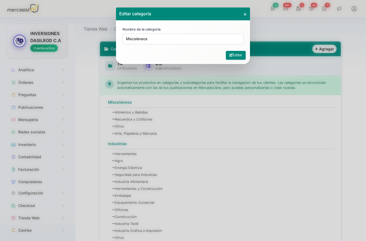Open the Publicaciones sidebar menu
This screenshot has width=366, height=241.
pyautogui.click(x=38, y=107)
